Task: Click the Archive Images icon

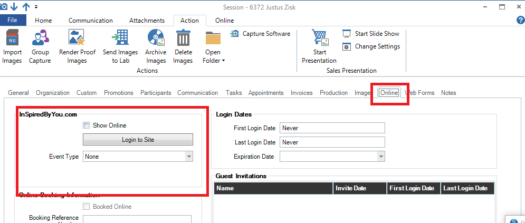Action: 156,39
